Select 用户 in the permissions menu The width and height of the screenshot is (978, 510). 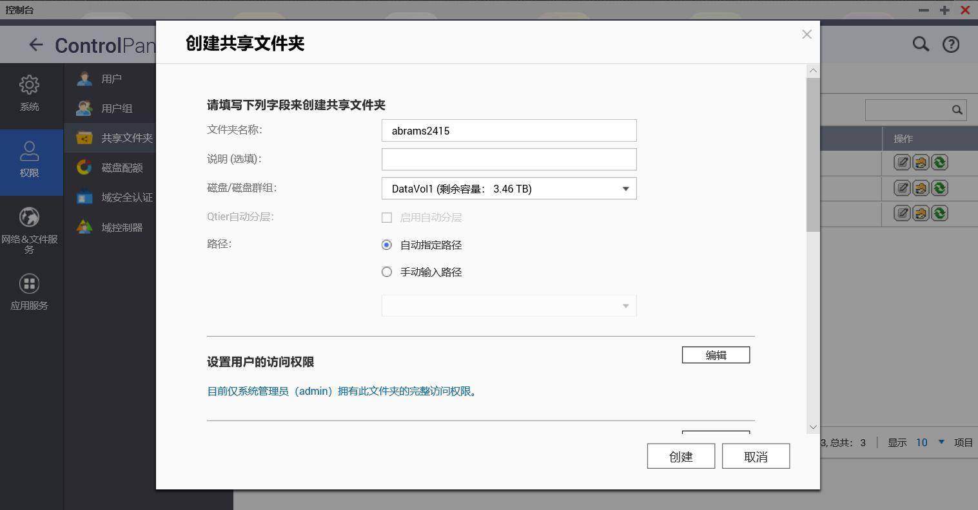tap(111, 78)
